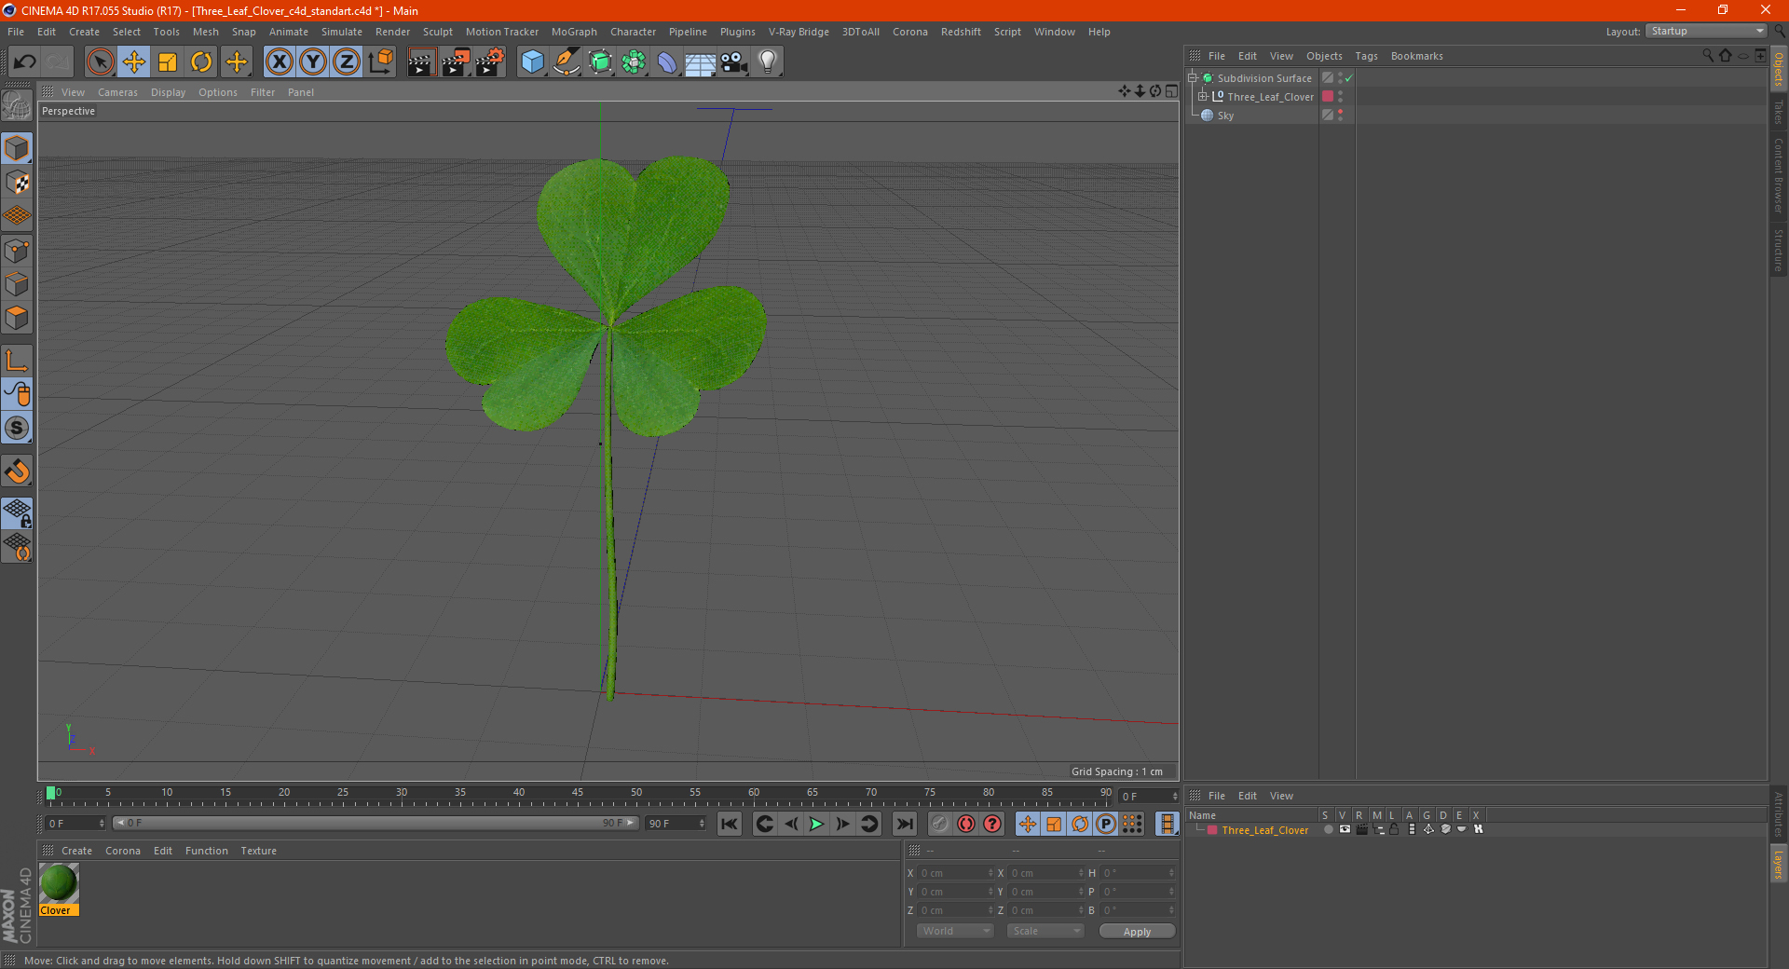Screen dimensions: 1789x969
Task: Click frame 45 on timeline ruler
Action: tap(578, 793)
